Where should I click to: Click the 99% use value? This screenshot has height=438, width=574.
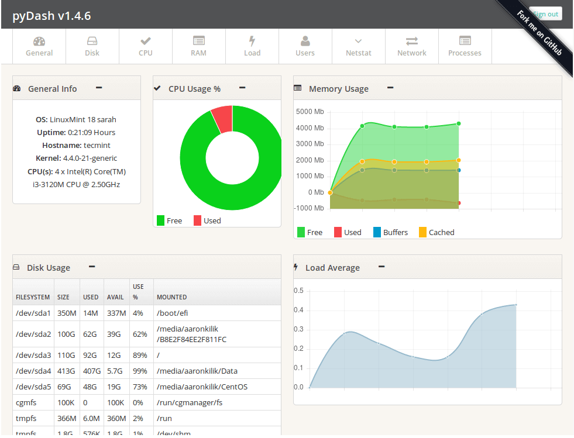pos(140,371)
